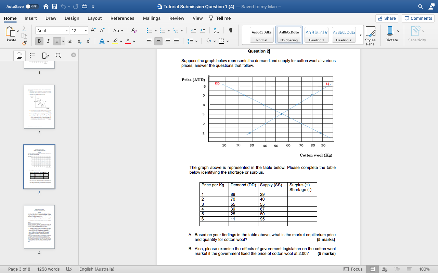Open the Styles Pane

click(x=371, y=34)
